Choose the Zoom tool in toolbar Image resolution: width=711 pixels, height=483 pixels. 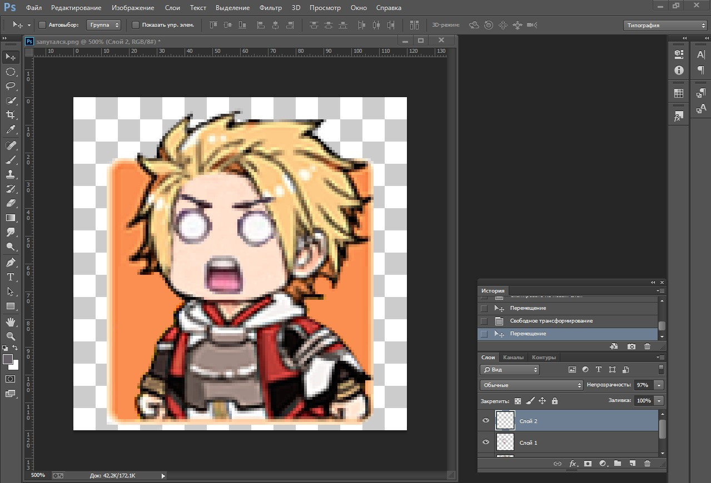[x=11, y=336]
